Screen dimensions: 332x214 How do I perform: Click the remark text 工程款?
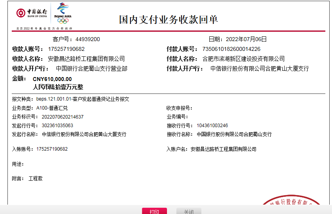point(36,178)
